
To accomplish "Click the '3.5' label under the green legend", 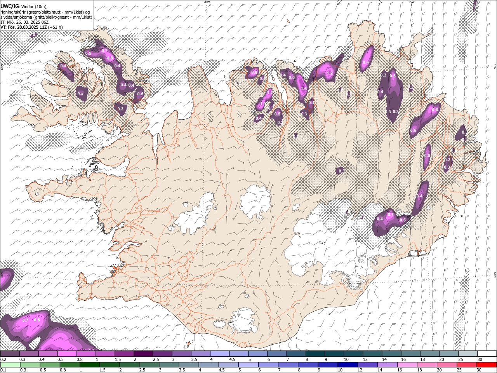I will 182,370.
